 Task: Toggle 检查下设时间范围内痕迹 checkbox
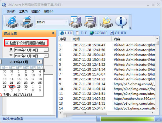[7, 43]
